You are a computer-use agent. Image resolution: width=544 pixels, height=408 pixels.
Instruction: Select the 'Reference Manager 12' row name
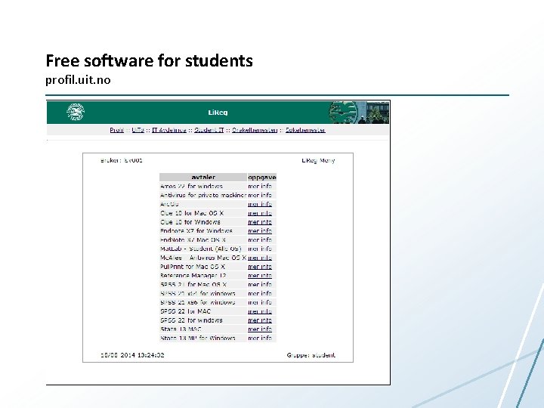coord(193,276)
